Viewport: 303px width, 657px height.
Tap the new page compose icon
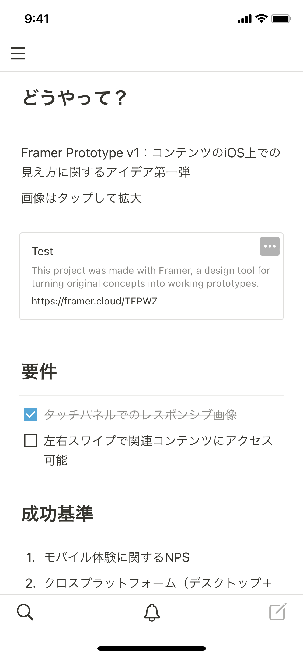click(278, 612)
